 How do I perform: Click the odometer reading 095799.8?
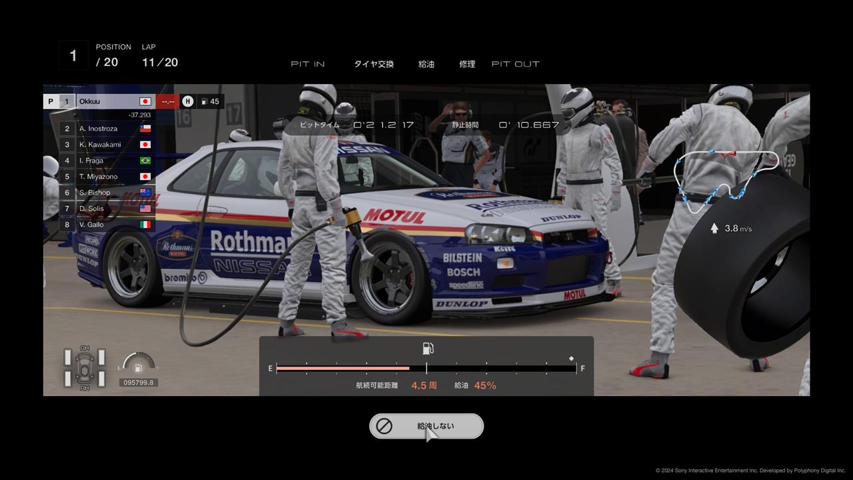click(x=139, y=383)
